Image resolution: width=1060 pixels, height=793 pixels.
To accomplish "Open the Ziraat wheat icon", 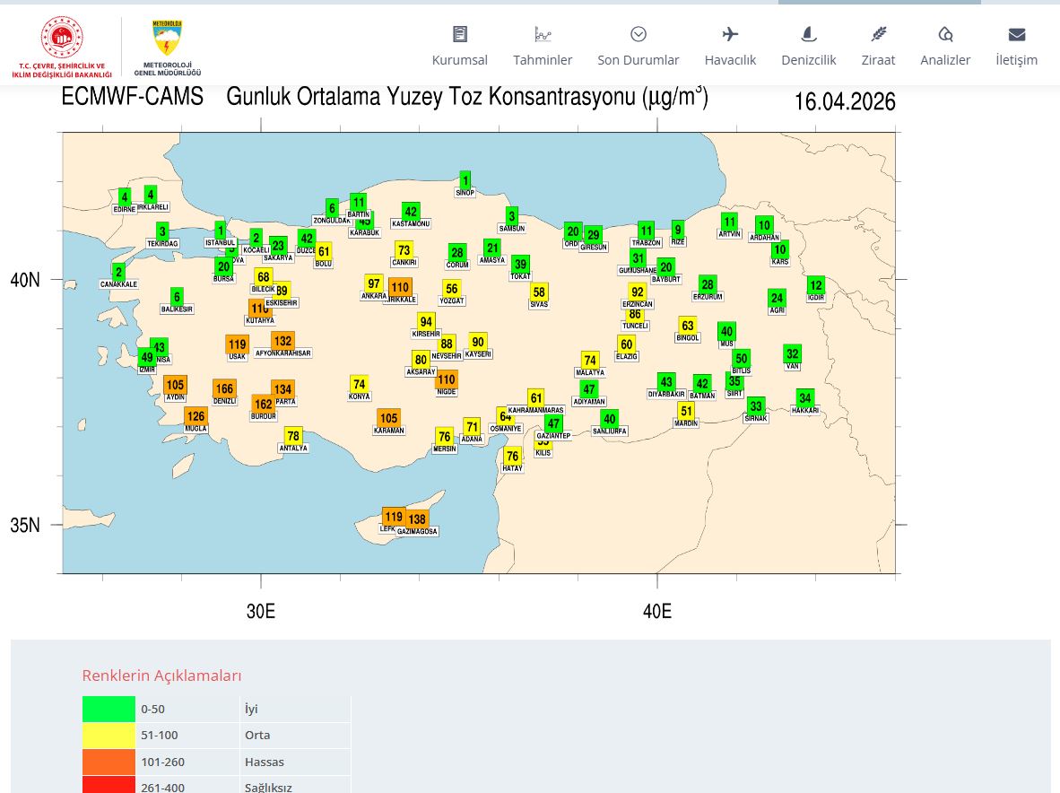I will point(878,34).
